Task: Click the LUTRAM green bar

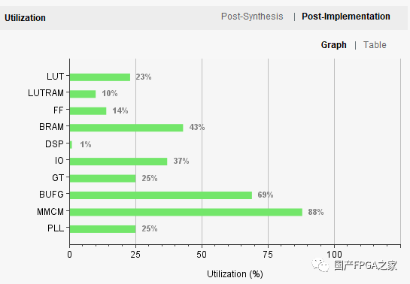Action: (x=83, y=94)
